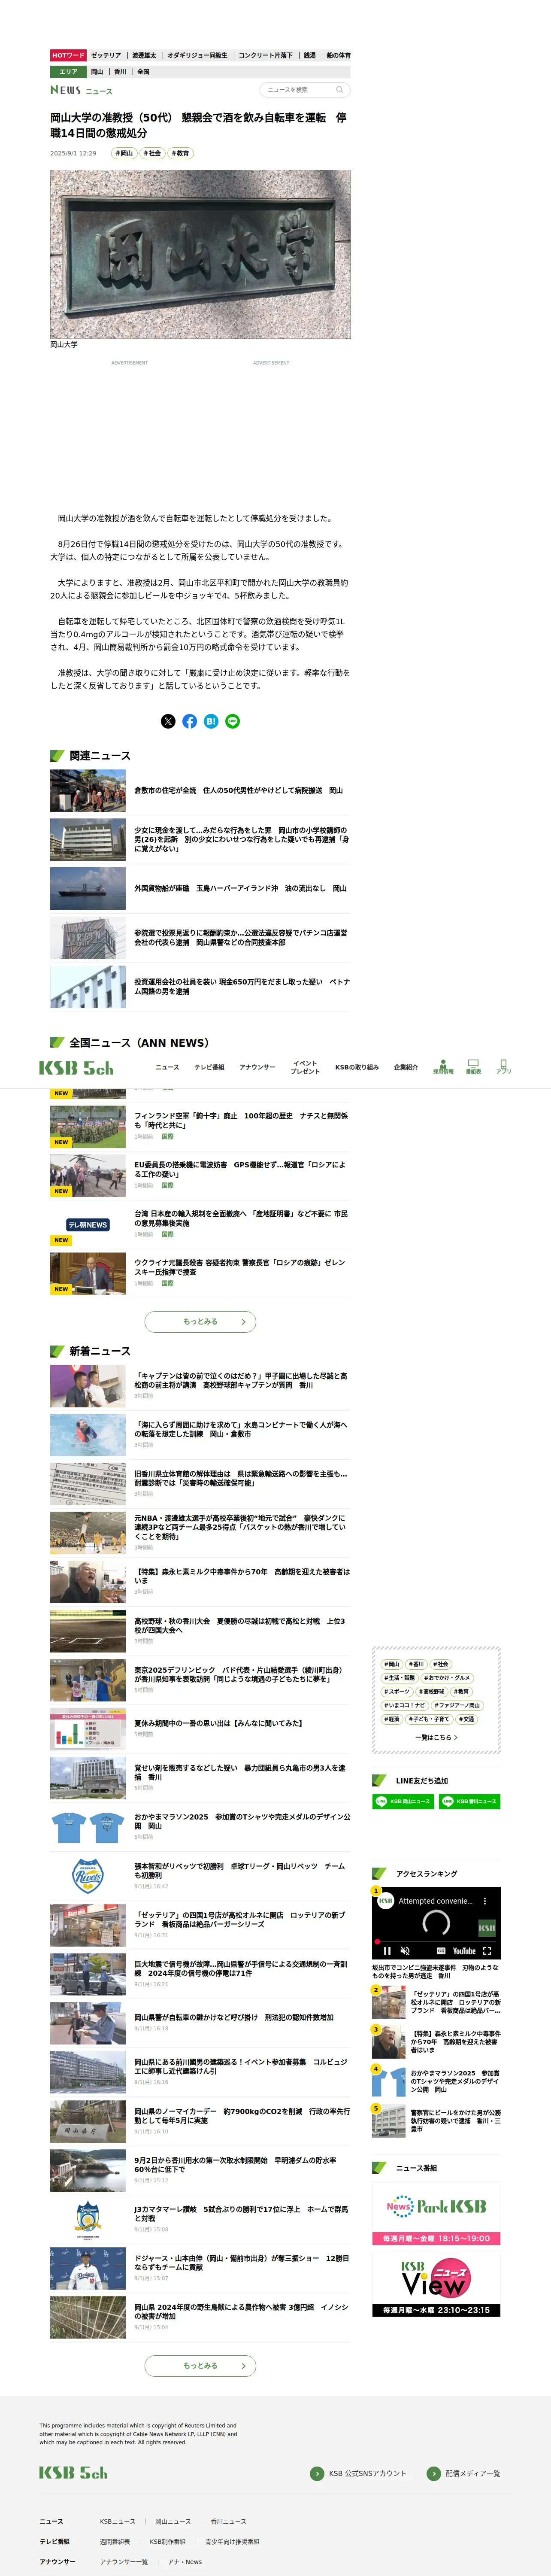Click the KSB 5ch logo in navbar
The image size is (551, 2576).
(x=77, y=1068)
